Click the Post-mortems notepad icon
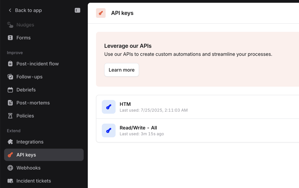The width and height of the screenshot is (299, 188). click(10, 103)
